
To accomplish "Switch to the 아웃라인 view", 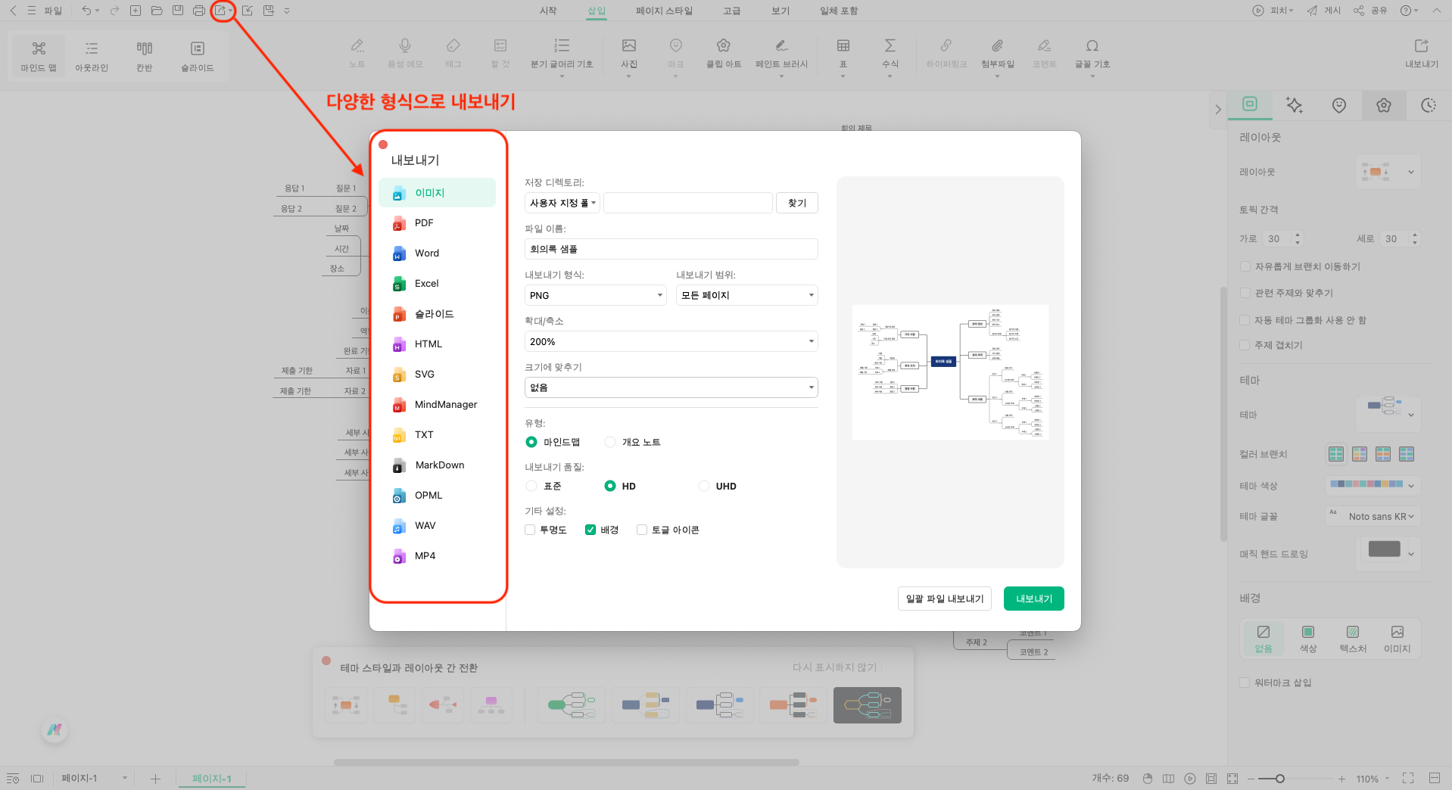I will [x=91, y=55].
